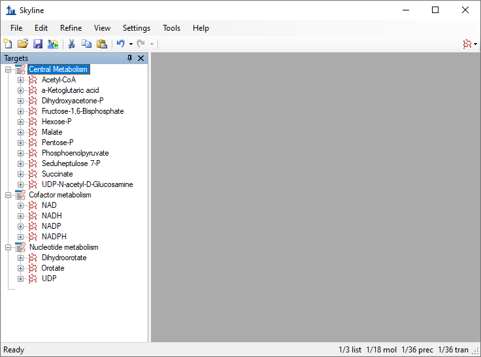Viewport: 481px width, 357px height.
Task: Open the View menu
Action: click(x=102, y=28)
